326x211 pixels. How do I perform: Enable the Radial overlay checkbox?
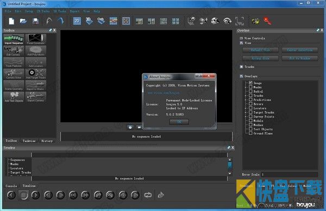[250, 91]
